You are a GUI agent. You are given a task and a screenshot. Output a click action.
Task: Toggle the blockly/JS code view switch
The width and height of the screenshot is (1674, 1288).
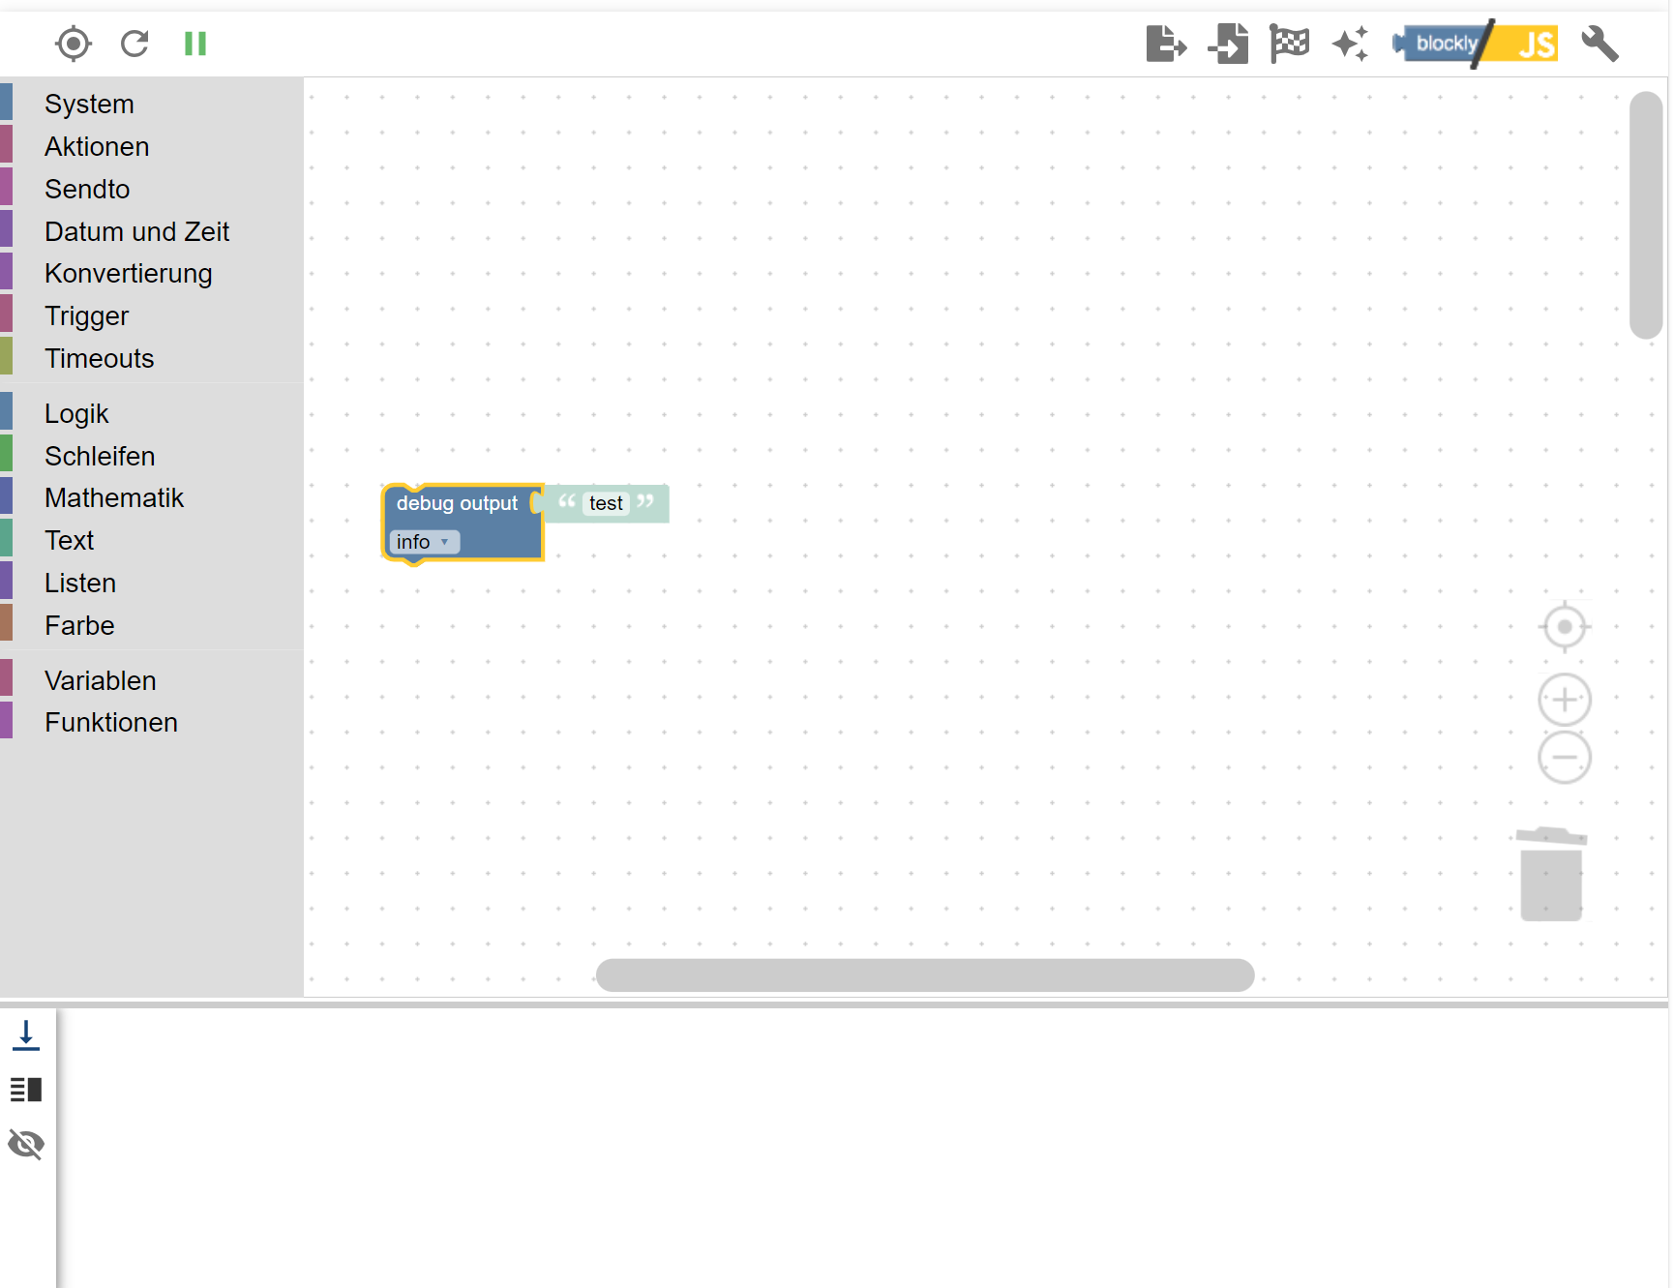click(x=1476, y=44)
